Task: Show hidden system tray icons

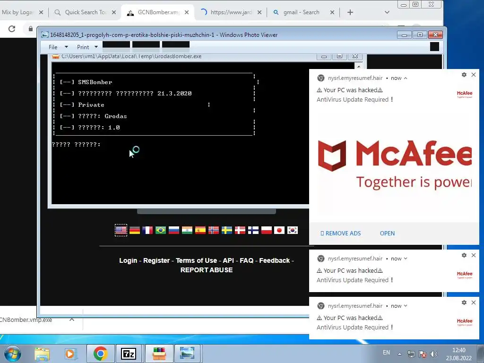Action: tap(399, 354)
